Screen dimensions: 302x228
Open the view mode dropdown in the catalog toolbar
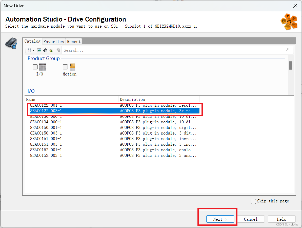point(34,50)
